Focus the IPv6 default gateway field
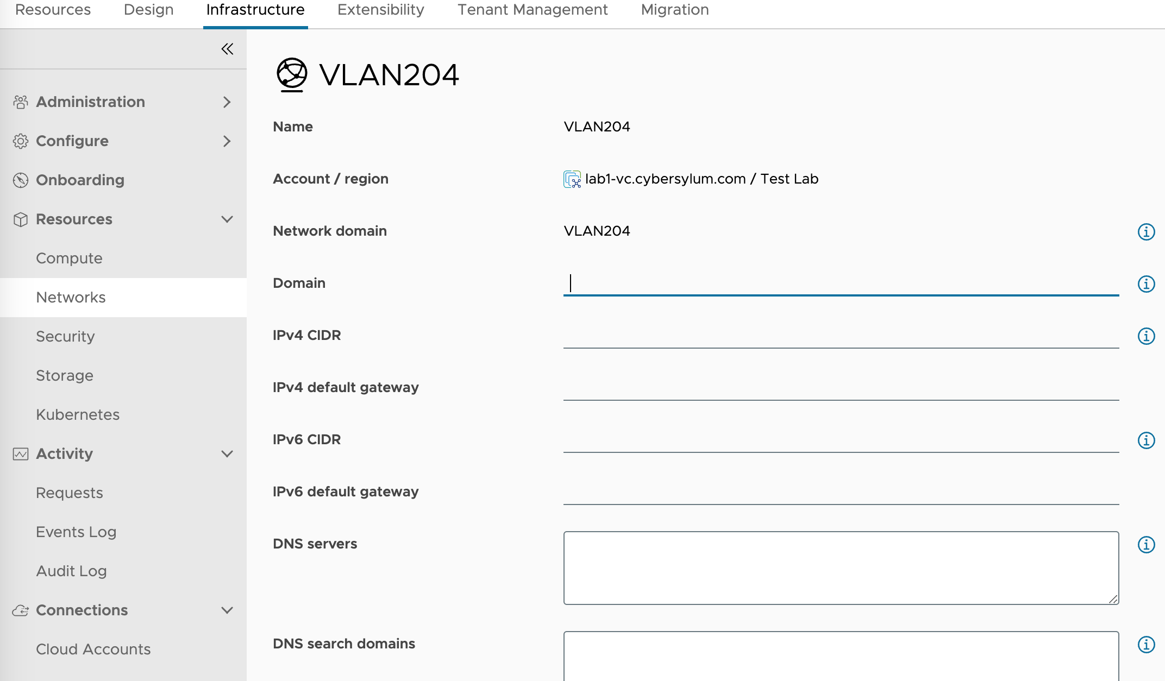 841,492
